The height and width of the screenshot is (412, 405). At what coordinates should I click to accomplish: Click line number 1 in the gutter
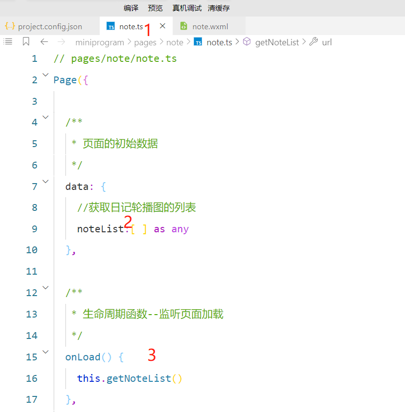pyautogui.click(x=35, y=58)
